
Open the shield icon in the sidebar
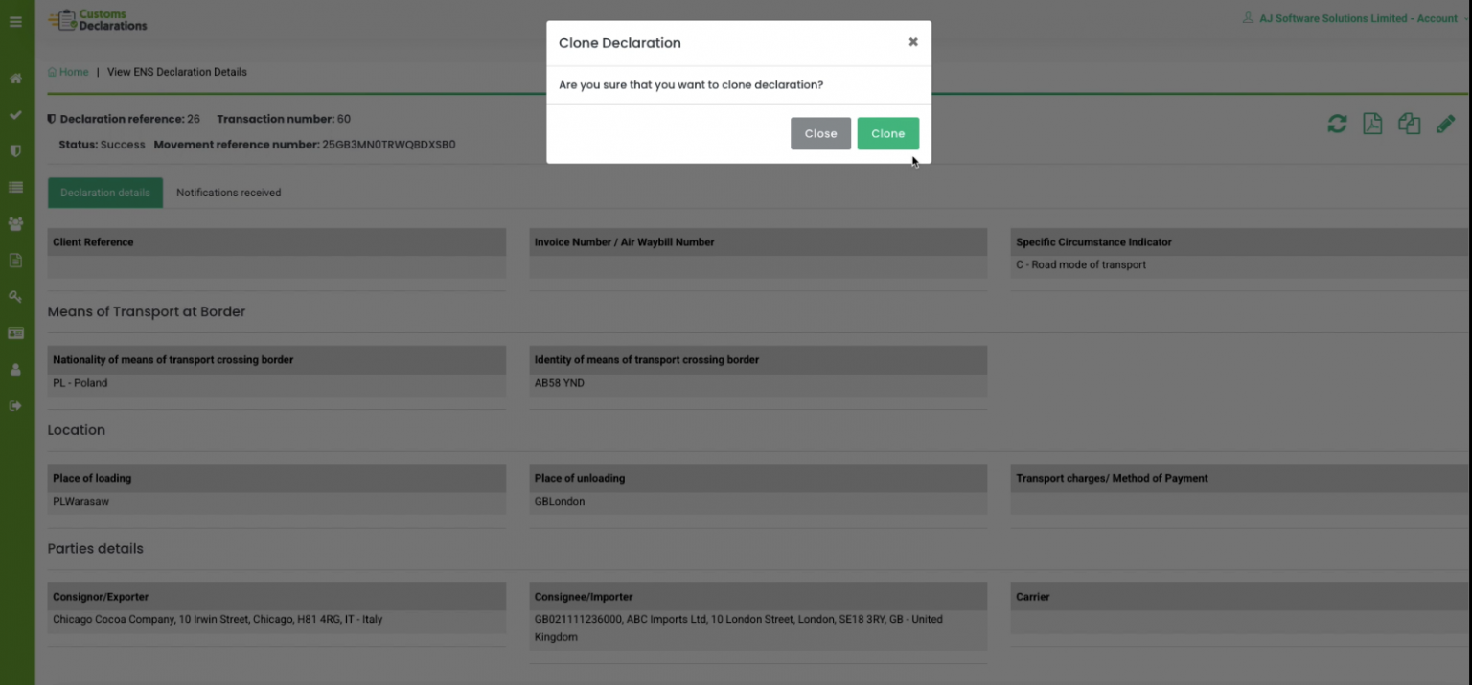tap(15, 150)
